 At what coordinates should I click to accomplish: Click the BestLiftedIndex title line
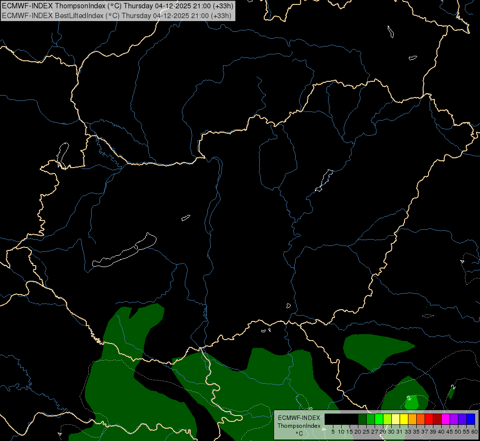(117, 15)
